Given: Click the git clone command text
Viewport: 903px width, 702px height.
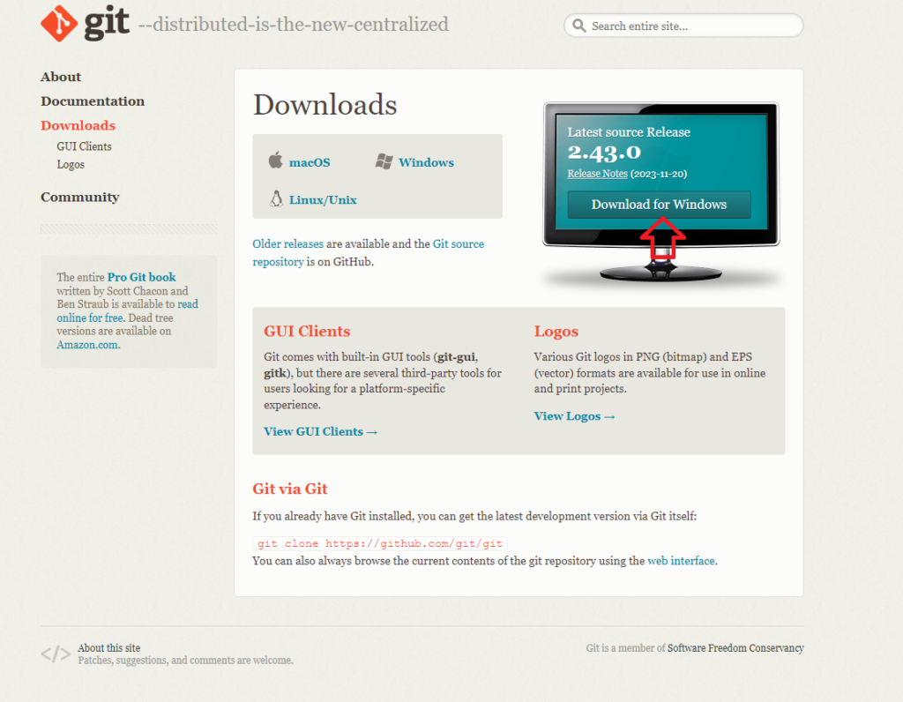Looking at the screenshot, I should pos(379,543).
